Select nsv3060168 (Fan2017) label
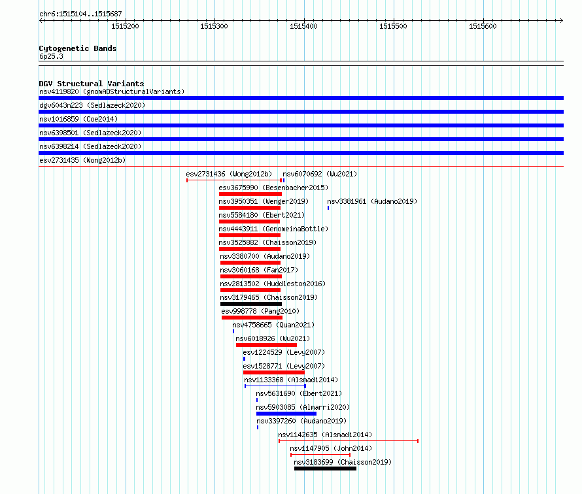This screenshot has height=494, width=582. pyautogui.click(x=259, y=270)
